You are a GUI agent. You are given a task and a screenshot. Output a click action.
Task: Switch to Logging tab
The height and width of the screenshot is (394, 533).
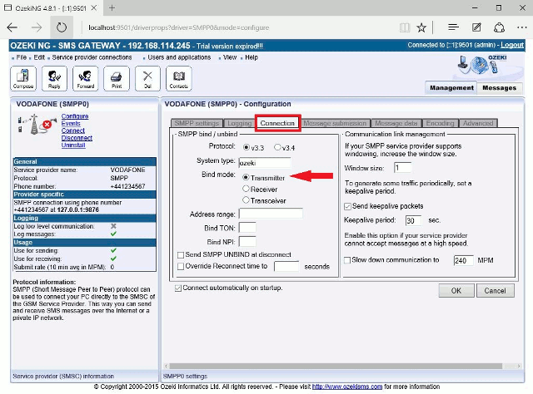[x=240, y=123]
